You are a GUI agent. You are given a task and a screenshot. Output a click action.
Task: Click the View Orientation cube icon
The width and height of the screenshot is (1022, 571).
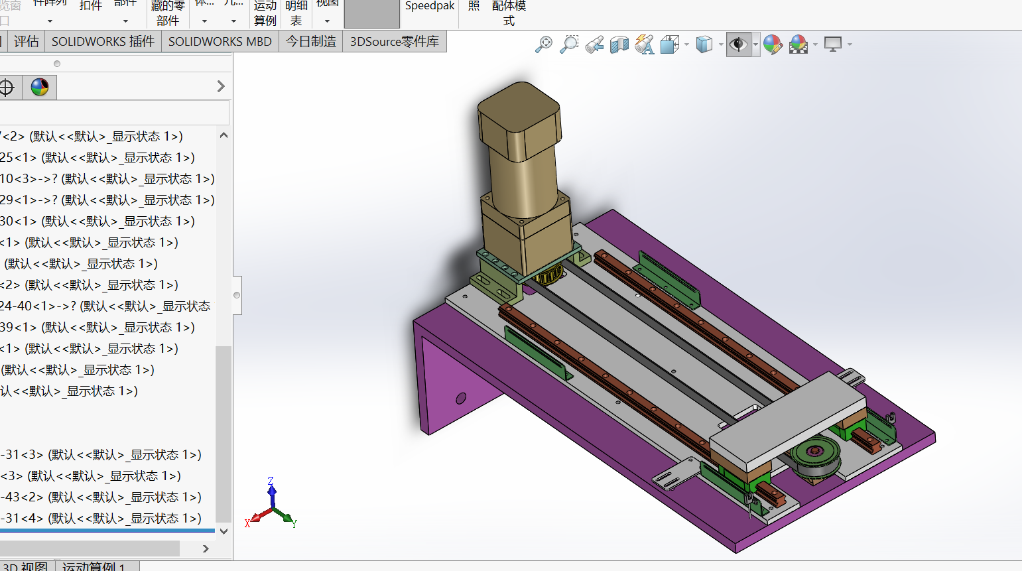click(670, 44)
